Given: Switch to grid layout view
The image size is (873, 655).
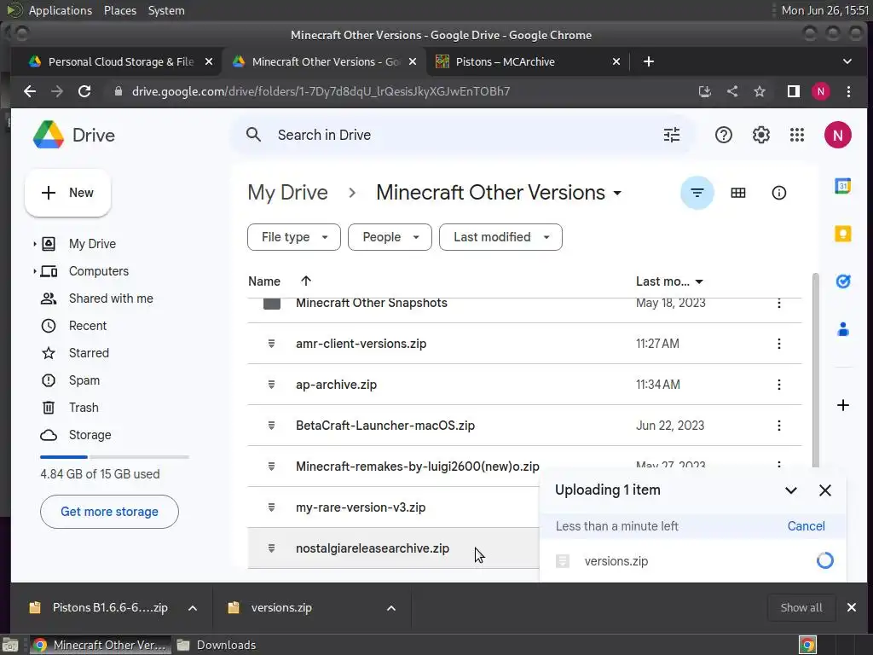Looking at the screenshot, I should coord(738,193).
